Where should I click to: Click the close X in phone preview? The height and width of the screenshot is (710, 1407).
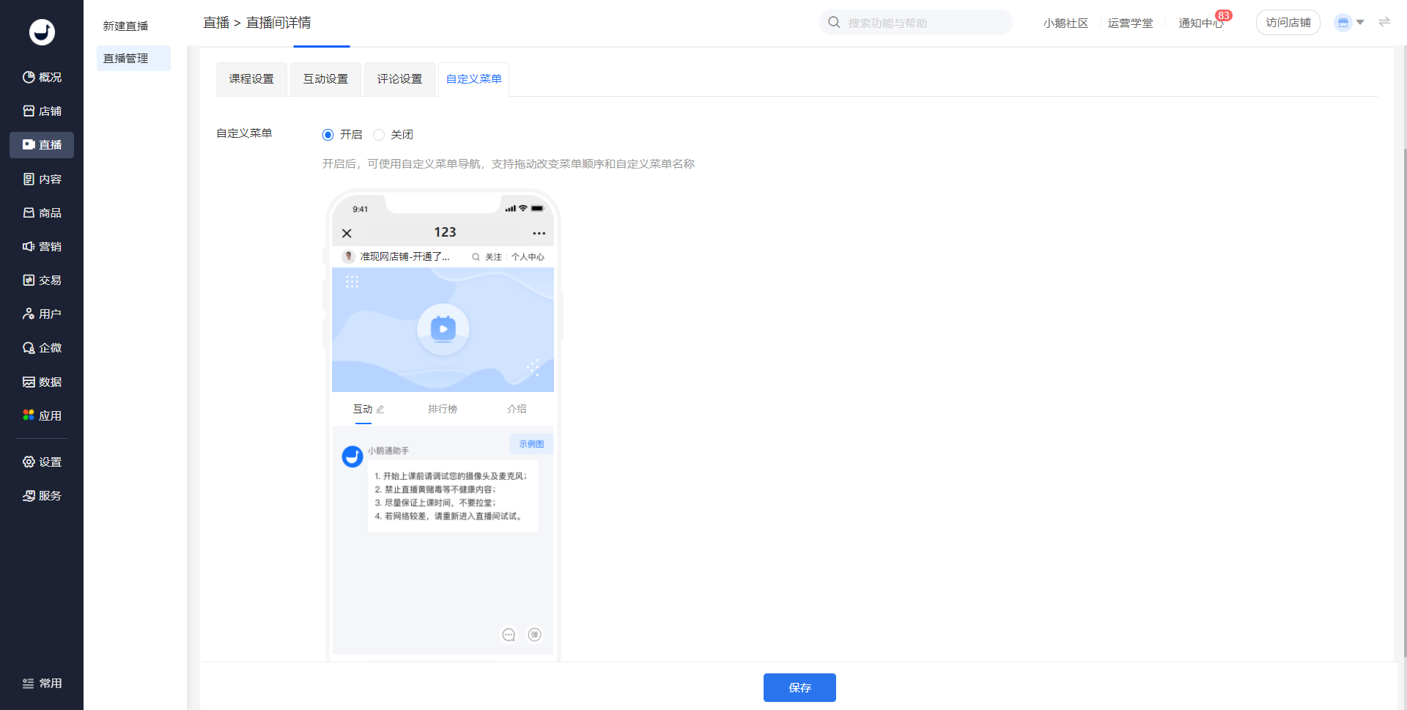(347, 233)
